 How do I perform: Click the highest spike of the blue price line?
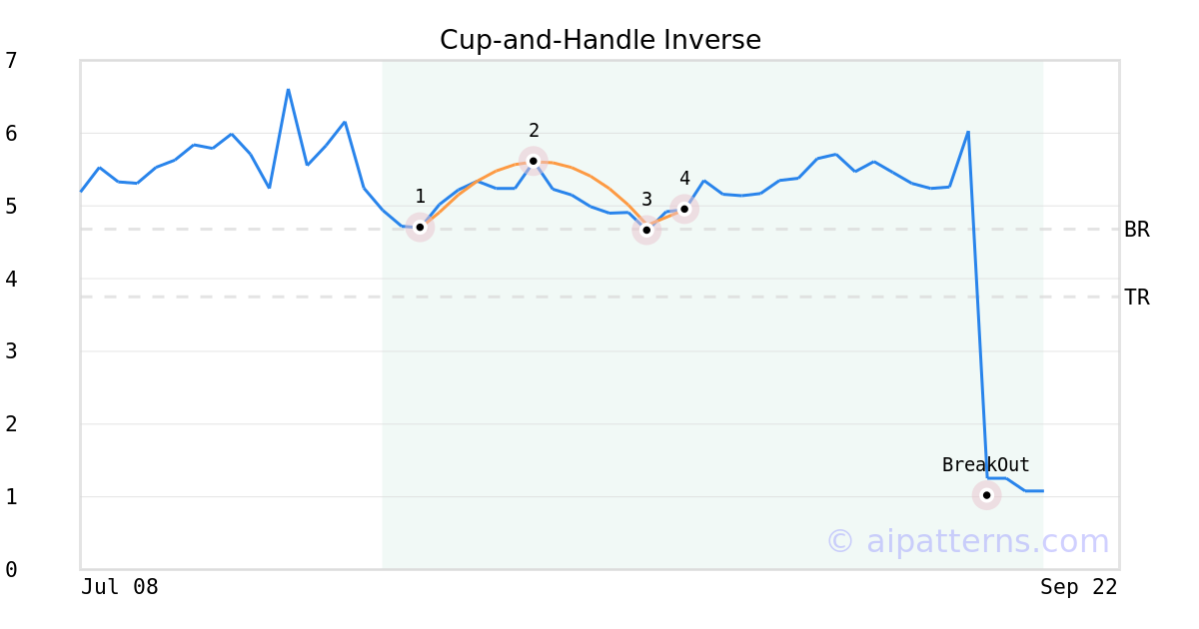(x=288, y=91)
